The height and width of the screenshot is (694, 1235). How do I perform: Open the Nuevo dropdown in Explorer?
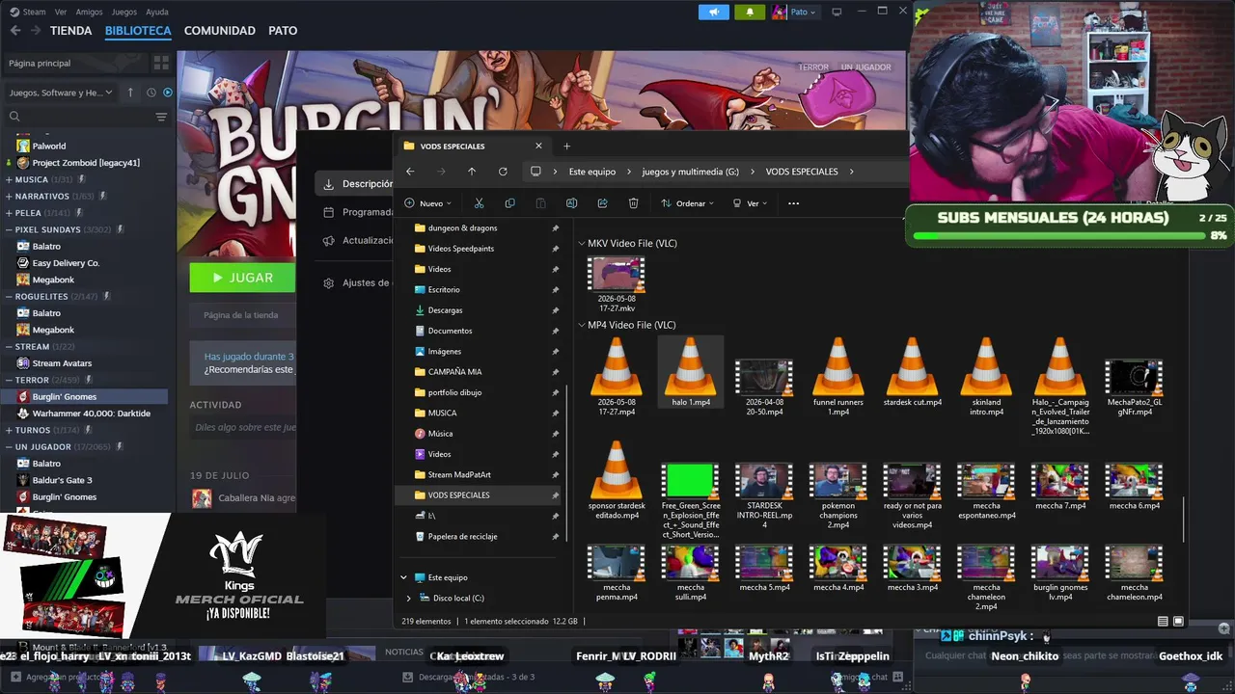coord(427,203)
